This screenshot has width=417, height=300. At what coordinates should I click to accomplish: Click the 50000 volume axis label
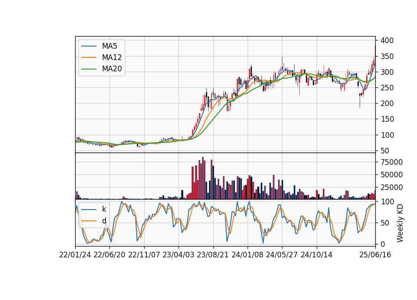(391, 175)
